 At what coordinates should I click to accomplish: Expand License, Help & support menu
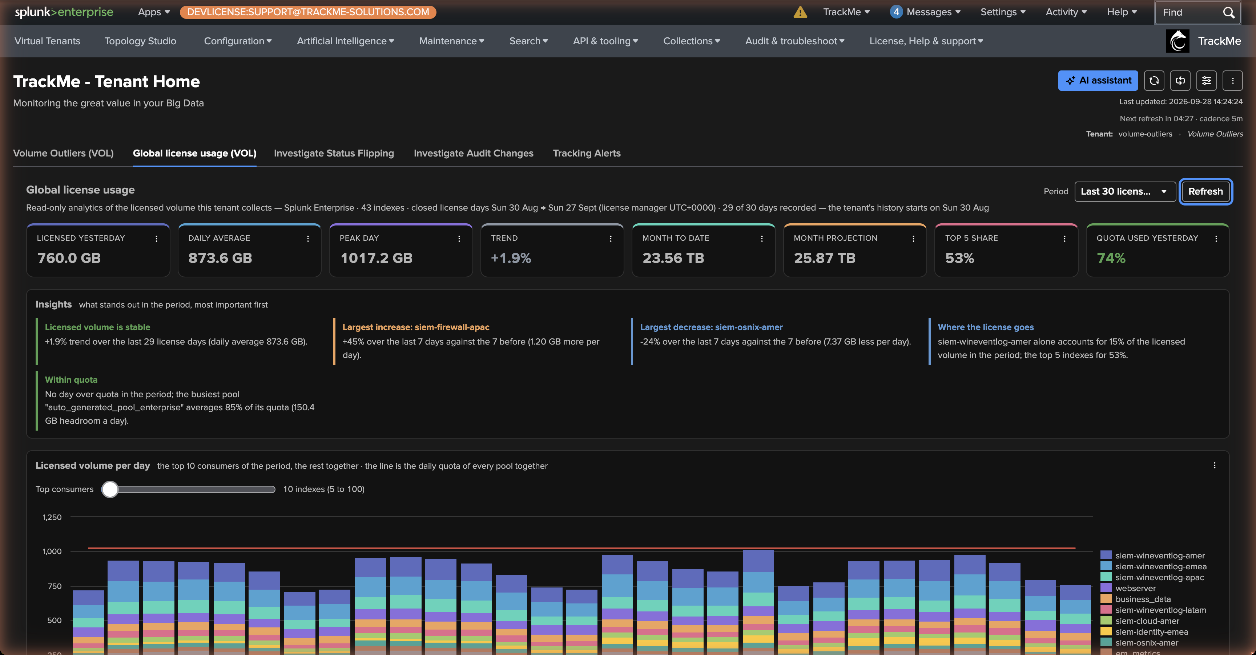pos(926,41)
